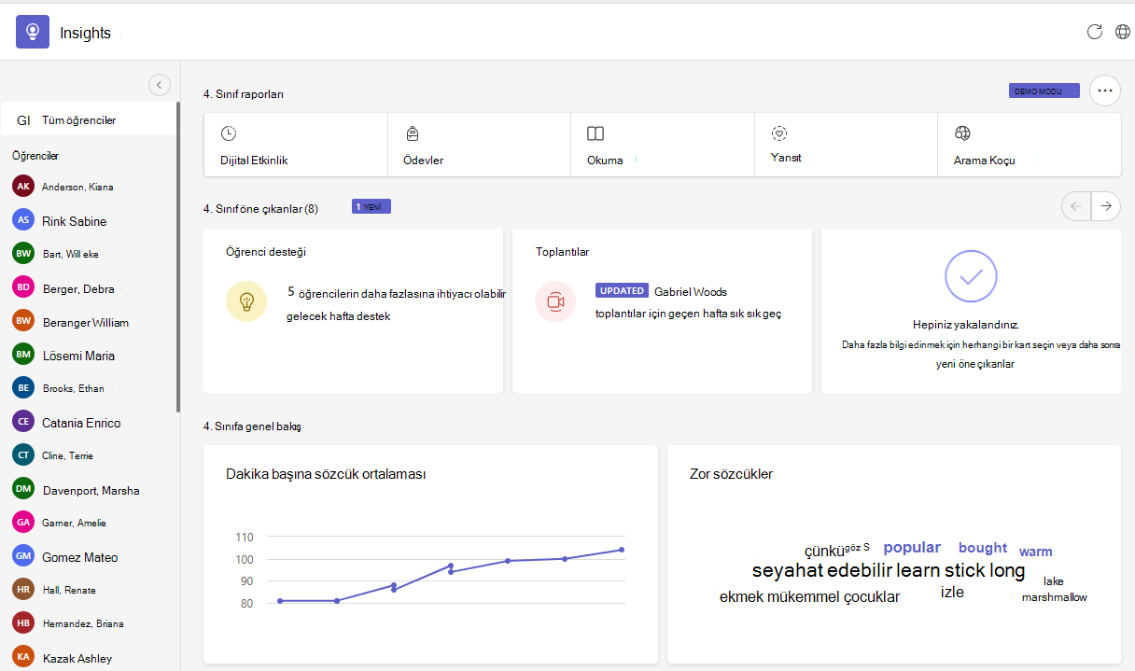Open the Öğrenci desteği spotlight card
The width and height of the screenshot is (1135, 671).
coord(353,311)
